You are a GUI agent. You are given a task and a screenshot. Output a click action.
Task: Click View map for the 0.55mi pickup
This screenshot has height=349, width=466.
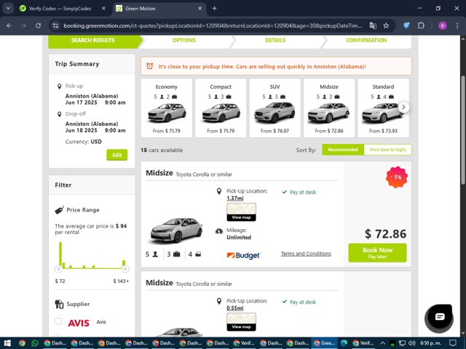(241, 326)
